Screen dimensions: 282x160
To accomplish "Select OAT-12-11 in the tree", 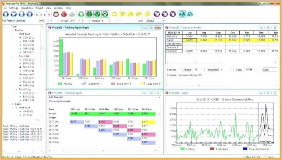I will click(x=29, y=52).
